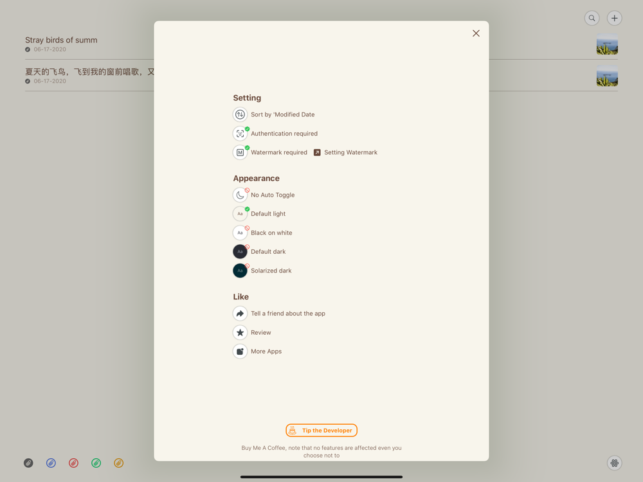Filter by blue paperclip tag

coord(51,463)
